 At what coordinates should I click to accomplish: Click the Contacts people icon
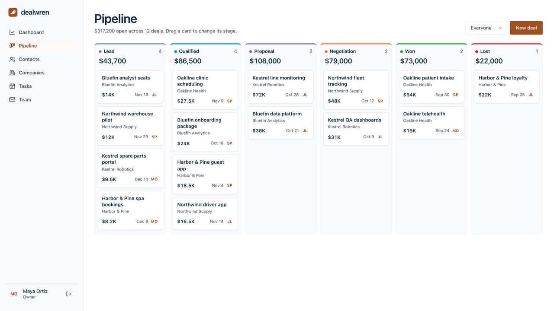pyautogui.click(x=12, y=59)
